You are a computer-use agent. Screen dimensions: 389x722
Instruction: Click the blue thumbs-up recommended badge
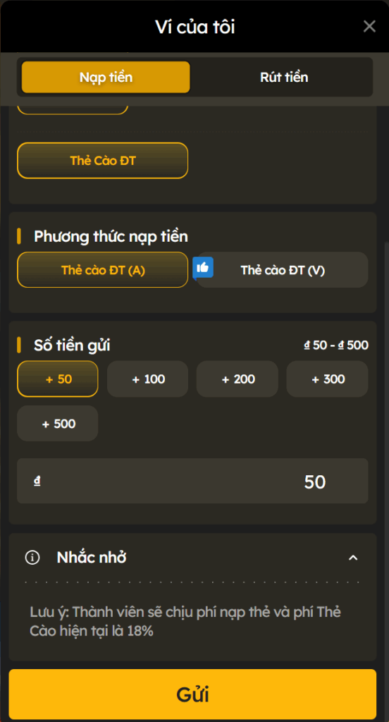click(x=203, y=268)
